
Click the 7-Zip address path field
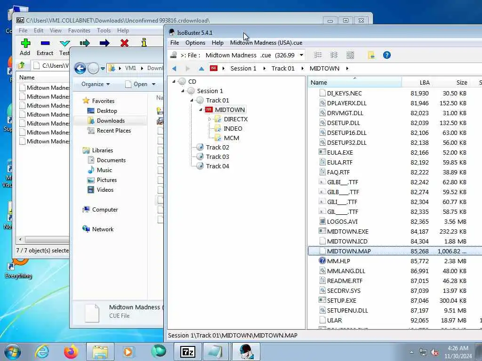point(50,65)
